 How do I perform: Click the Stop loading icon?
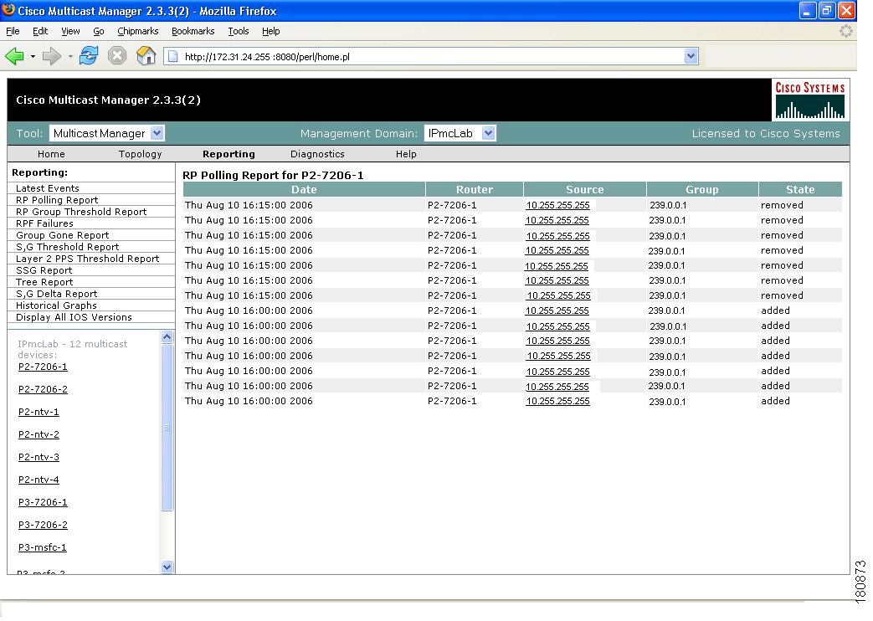pyautogui.click(x=117, y=56)
